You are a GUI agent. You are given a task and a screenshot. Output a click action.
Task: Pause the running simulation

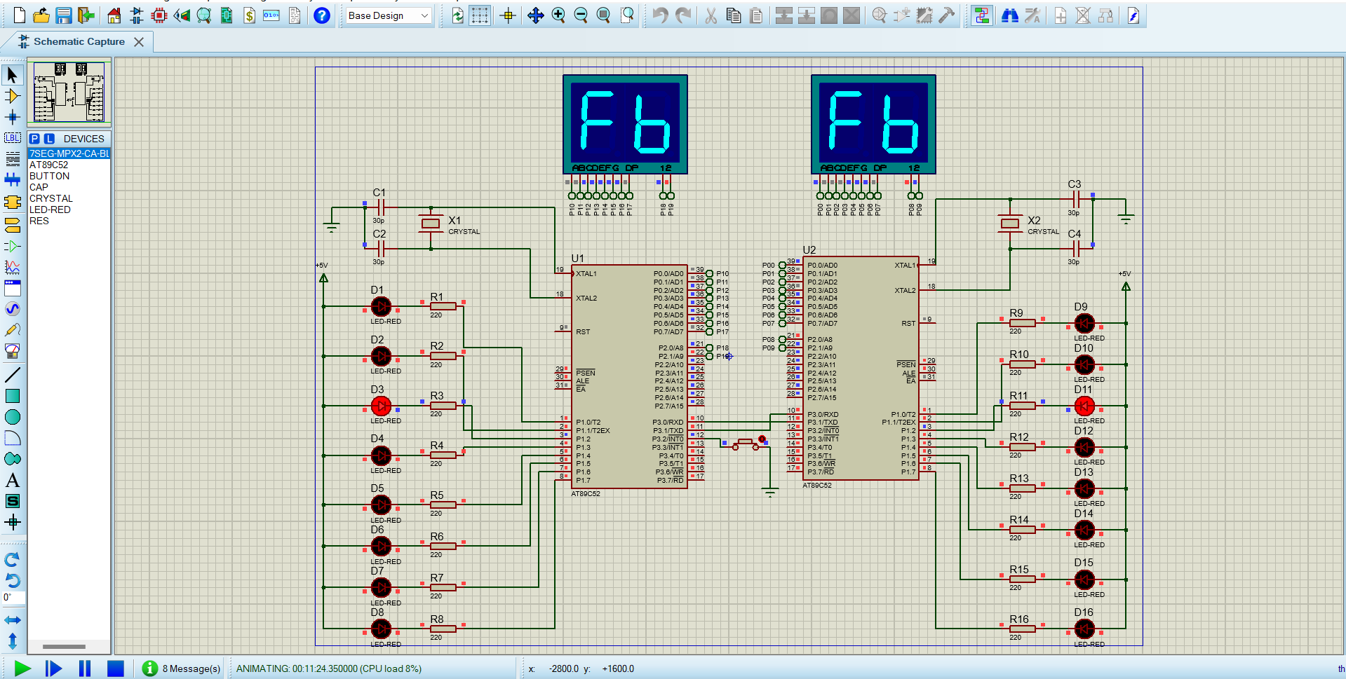tap(85, 668)
